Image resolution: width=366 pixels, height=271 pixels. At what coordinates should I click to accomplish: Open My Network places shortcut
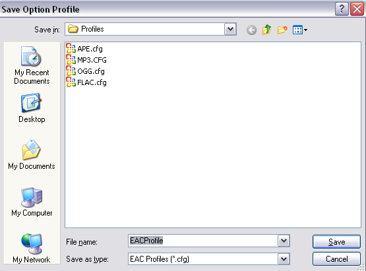pos(32,248)
